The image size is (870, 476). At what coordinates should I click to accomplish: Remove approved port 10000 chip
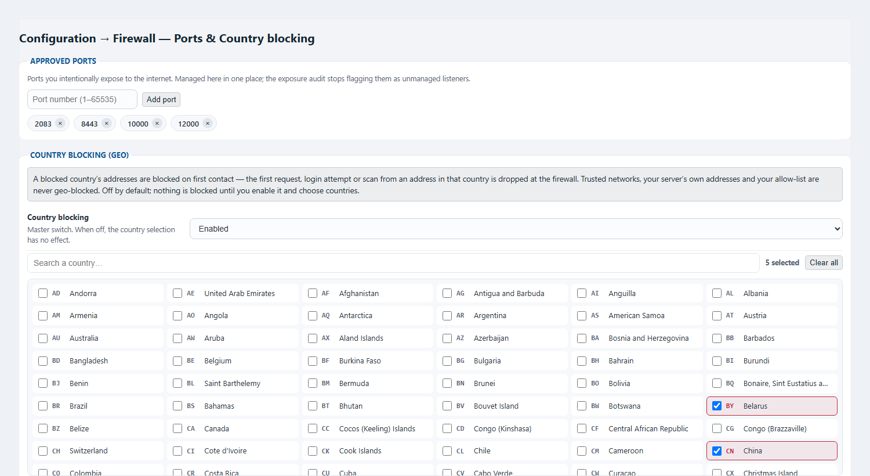pos(157,123)
